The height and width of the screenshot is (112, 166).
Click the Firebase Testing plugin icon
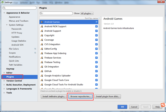[x=42, y=62]
